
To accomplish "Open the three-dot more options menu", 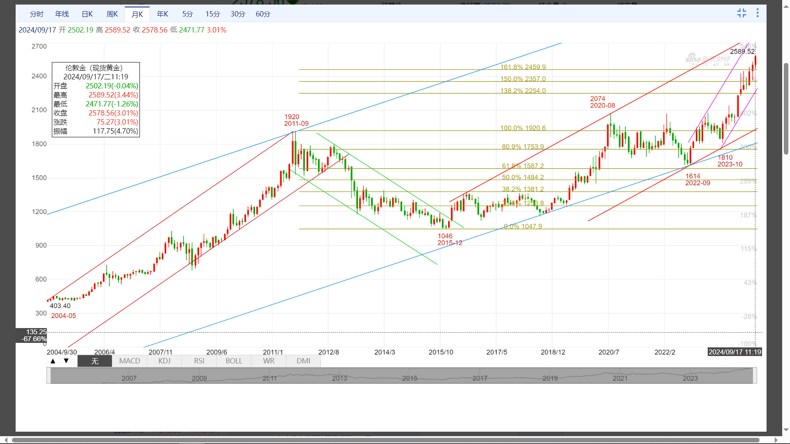I will [x=757, y=13].
